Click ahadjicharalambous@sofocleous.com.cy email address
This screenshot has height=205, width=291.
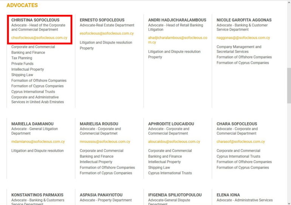point(178,40)
